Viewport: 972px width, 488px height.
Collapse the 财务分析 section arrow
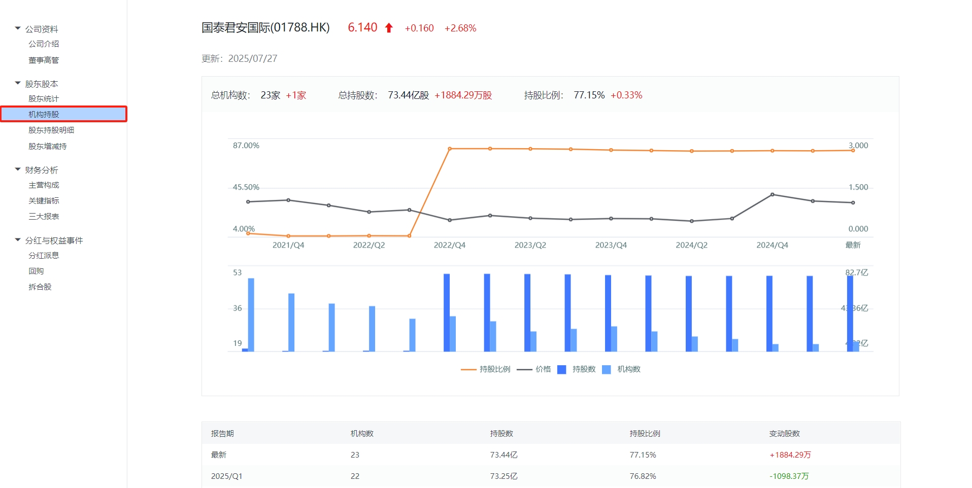(x=18, y=169)
